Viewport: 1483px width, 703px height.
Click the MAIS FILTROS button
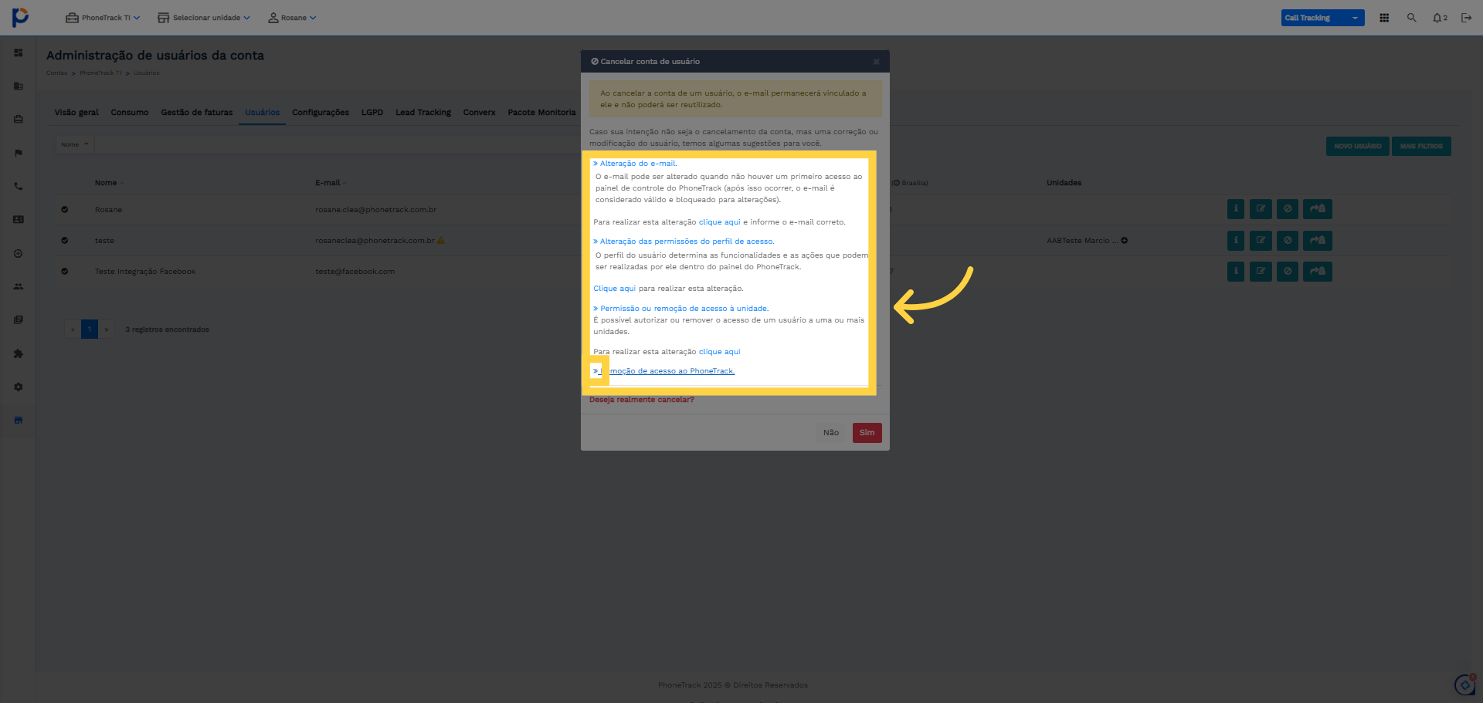[1421, 147]
